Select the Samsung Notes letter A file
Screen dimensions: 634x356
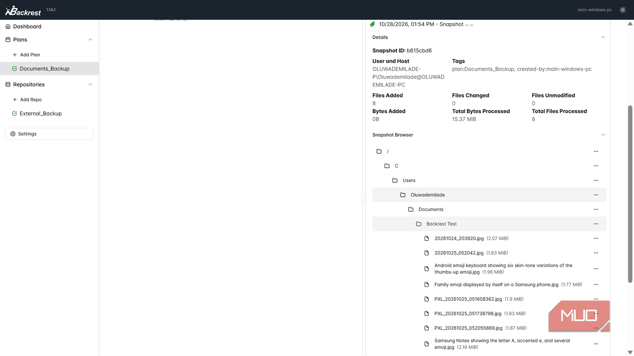pyautogui.click(x=502, y=344)
